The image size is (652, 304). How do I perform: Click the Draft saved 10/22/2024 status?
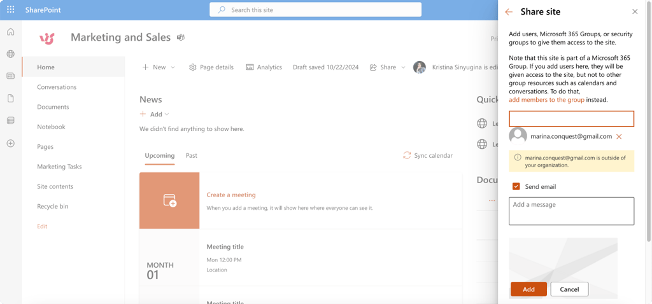[325, 67]
